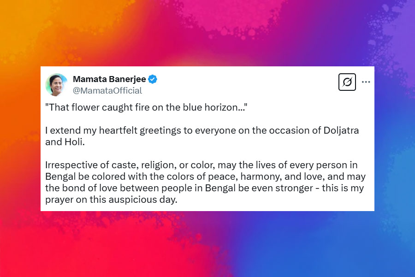This screenshot has height=277, width=415.
Task: Click the Mamata Banerjee display name
Action: (109, 79)
